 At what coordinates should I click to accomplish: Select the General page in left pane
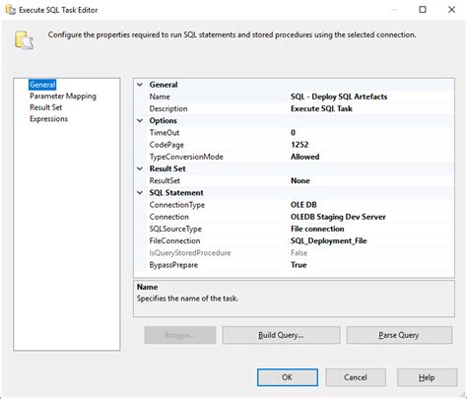[42, 85]
